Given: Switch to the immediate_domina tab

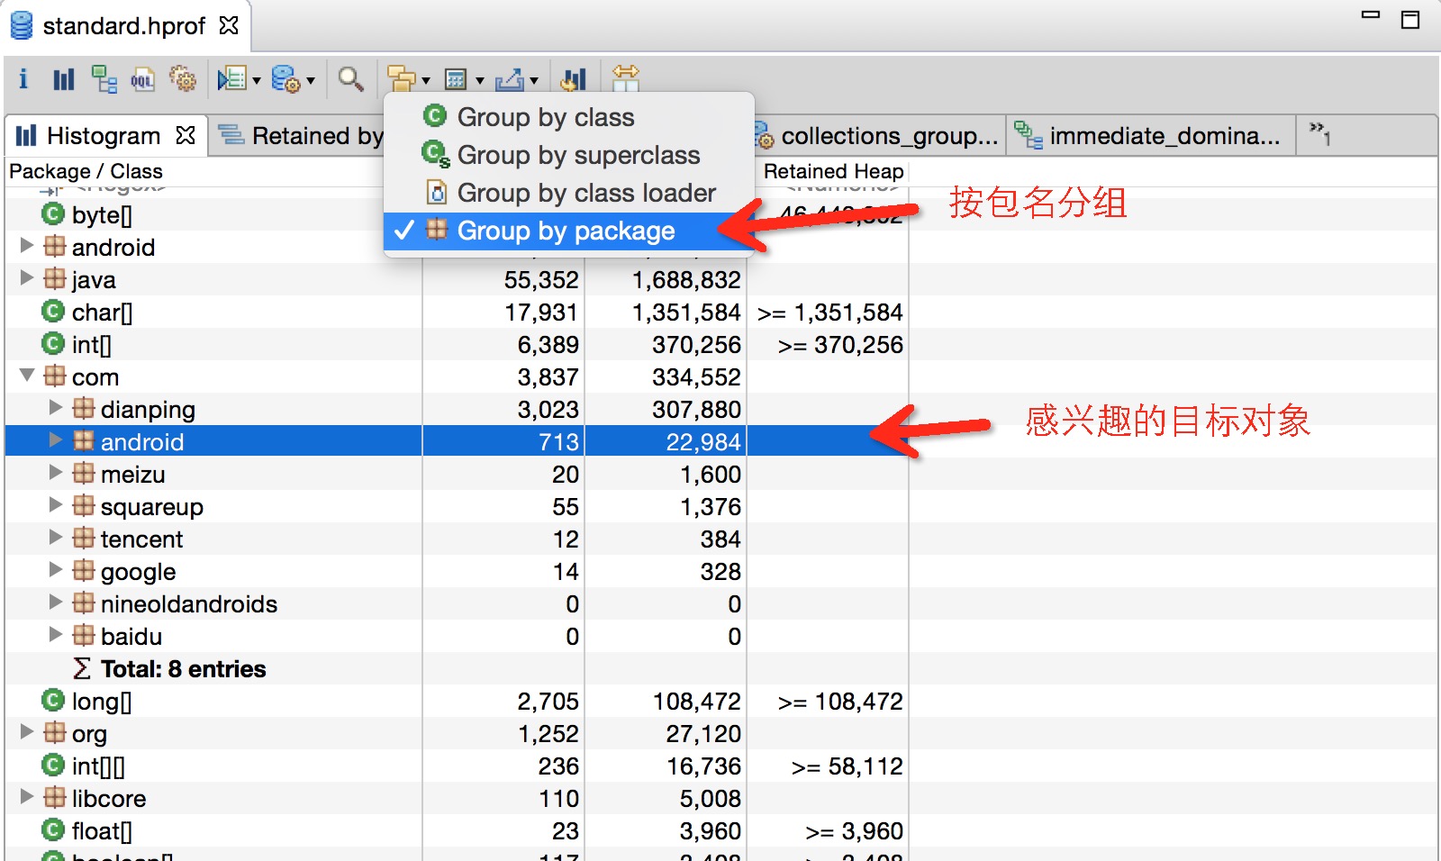Looking at the screenshot, I should (1149, 136).
